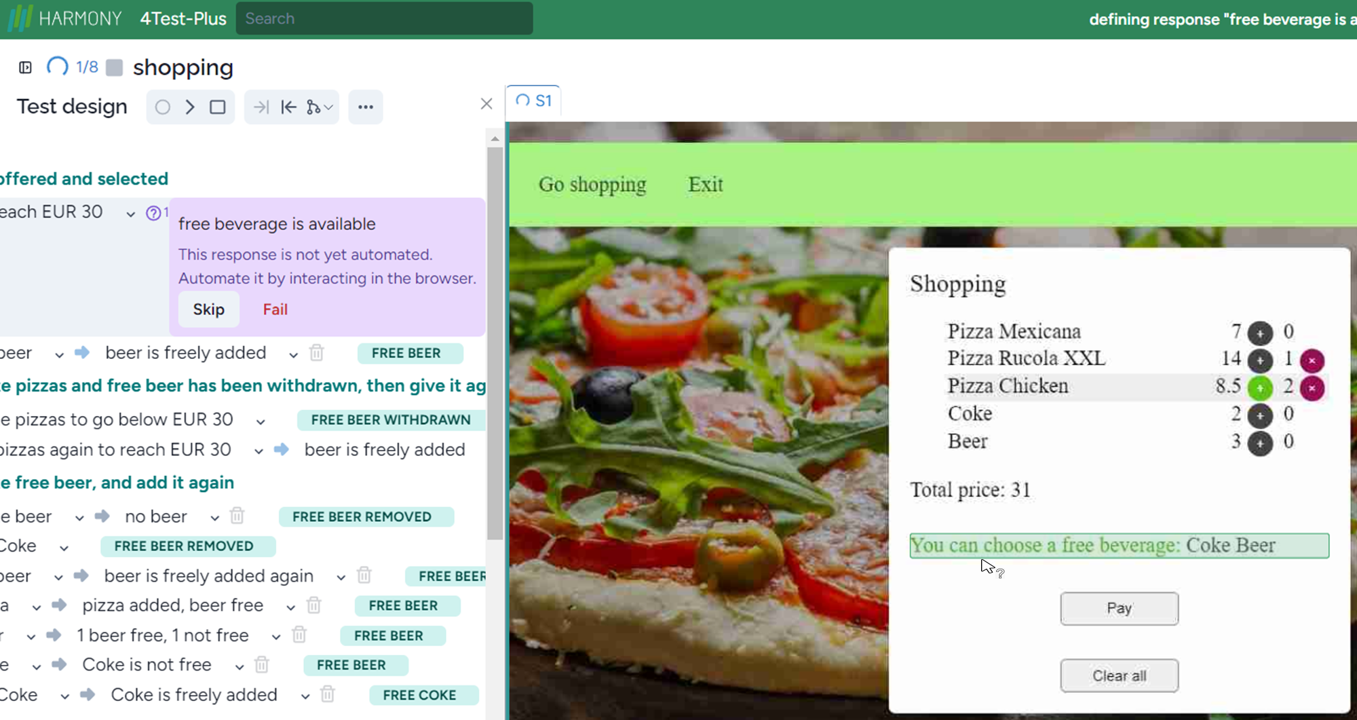Open the Go shopping menu item
This screenshot has height=720, width=1357.
point(592,184)
